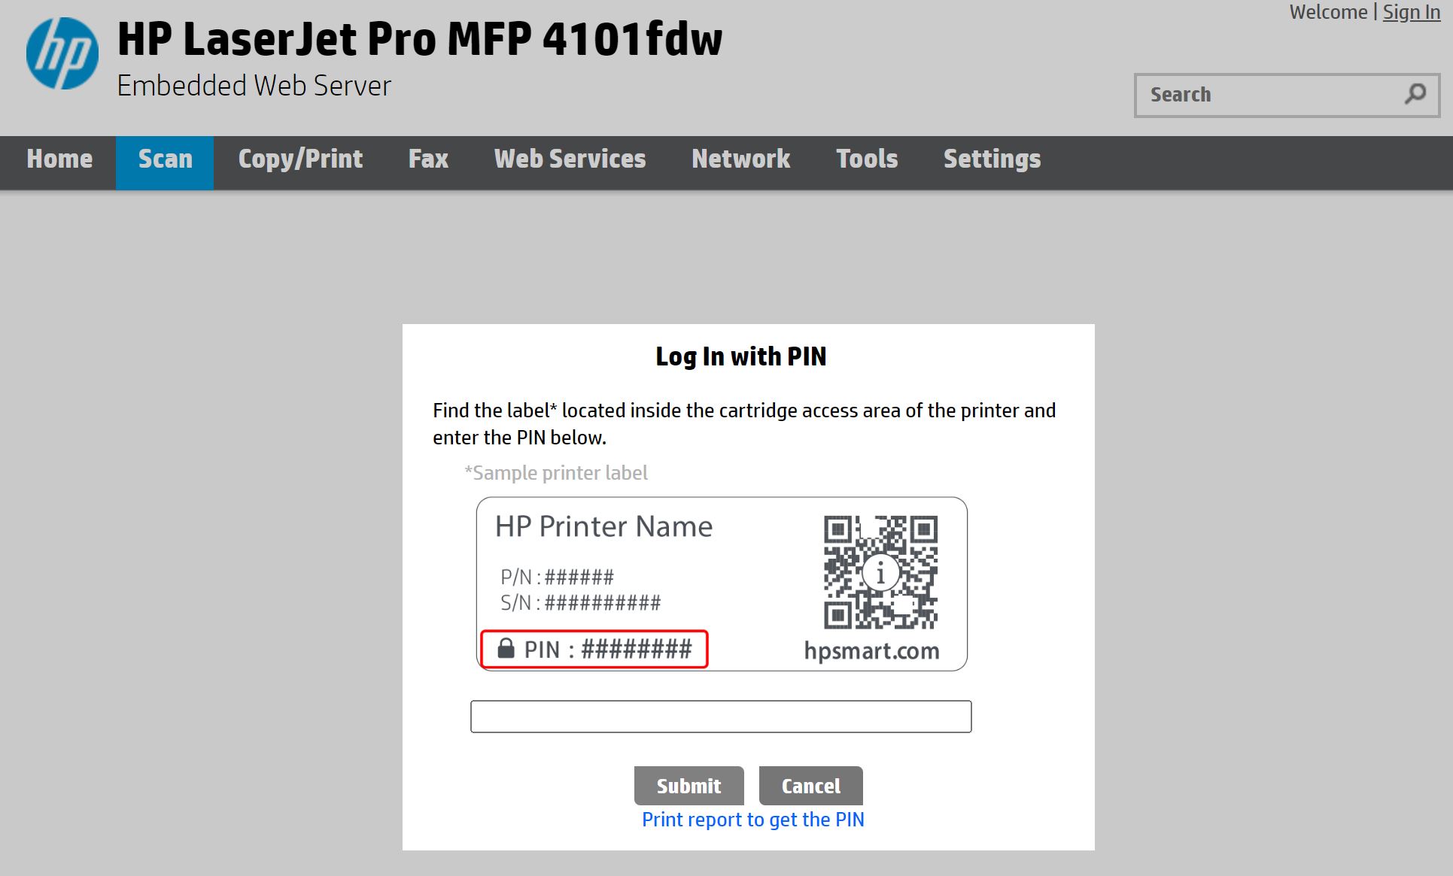This screenshot has height=876, width=1453.
Task: Click the lock icon next to PIN
Action: tap(506, 648)
